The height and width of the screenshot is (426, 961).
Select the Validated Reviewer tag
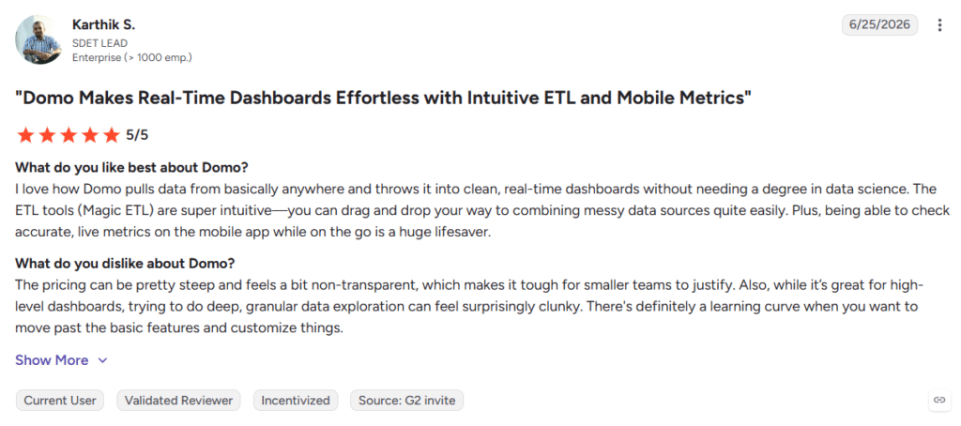click(x=178, y=401)
